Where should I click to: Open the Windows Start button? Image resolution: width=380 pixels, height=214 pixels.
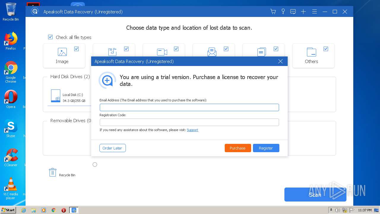[x=8, y=210]
